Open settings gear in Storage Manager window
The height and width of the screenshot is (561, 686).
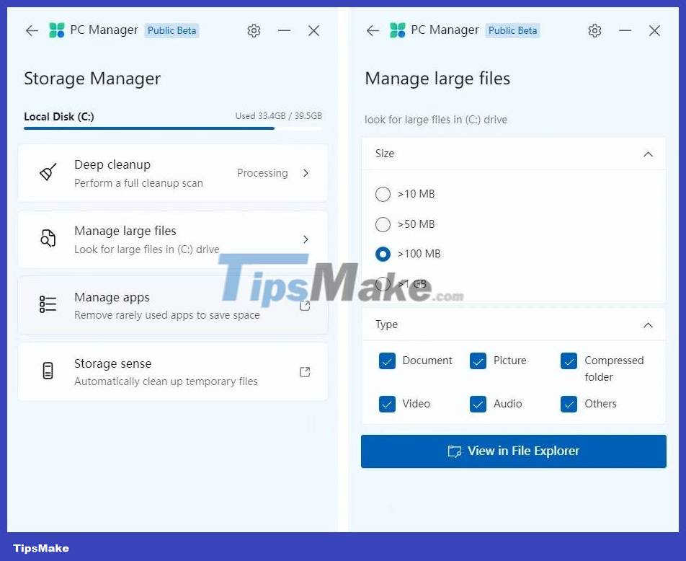(254, 30)
